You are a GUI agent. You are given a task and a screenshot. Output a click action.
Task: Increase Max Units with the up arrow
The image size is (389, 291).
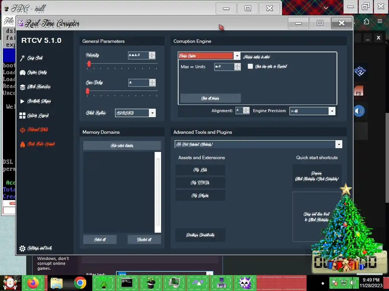coord(237,65)
